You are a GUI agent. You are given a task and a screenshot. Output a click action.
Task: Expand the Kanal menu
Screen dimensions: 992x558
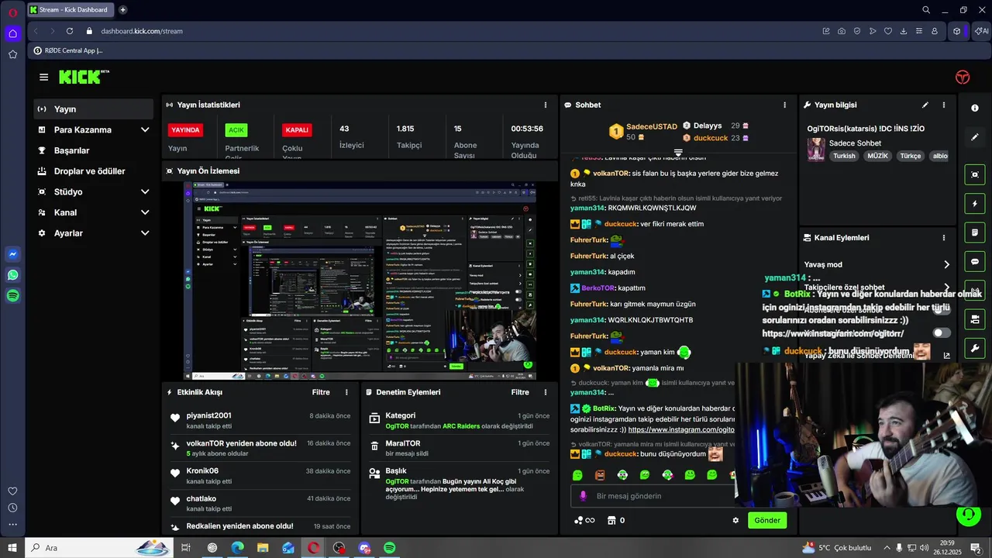pos(145,212)
